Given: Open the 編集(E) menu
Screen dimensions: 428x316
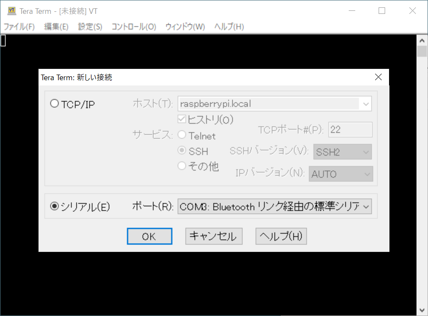Looking at the screenshot, I should [56, 27].
